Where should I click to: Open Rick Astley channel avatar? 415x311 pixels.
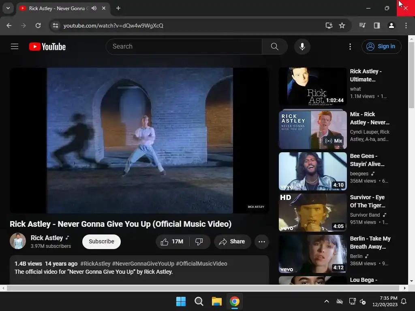pos(18,241)
